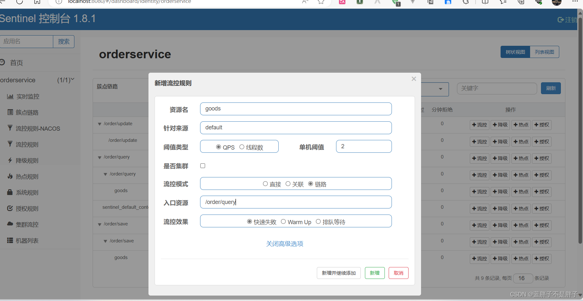This screenshot has width=583, height=301.
Task: Click the 实时监控 chart icon
Action: tap(10, 96)
